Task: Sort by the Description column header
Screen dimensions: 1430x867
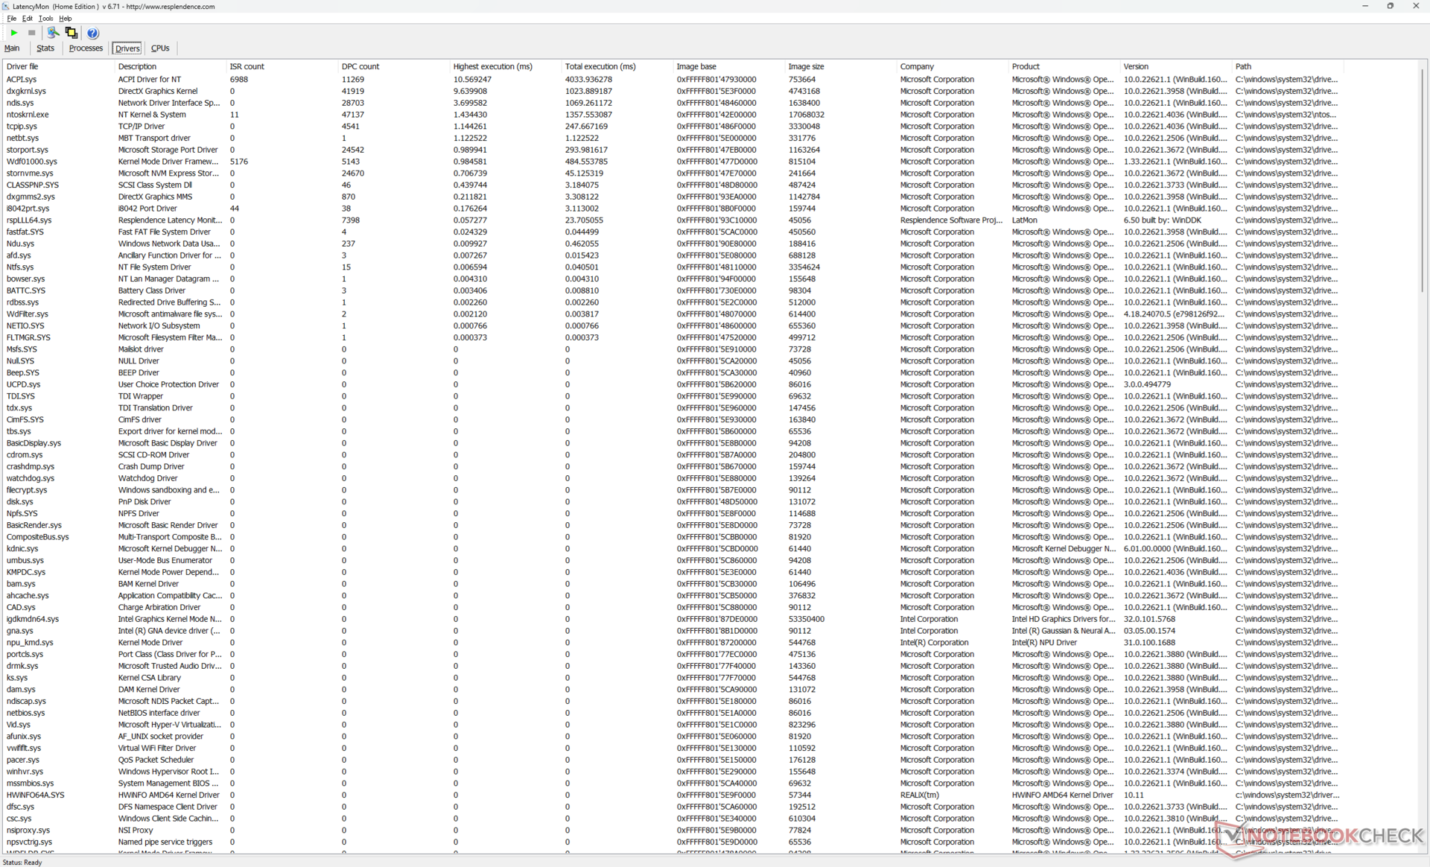Action: [x=171, y=66]
